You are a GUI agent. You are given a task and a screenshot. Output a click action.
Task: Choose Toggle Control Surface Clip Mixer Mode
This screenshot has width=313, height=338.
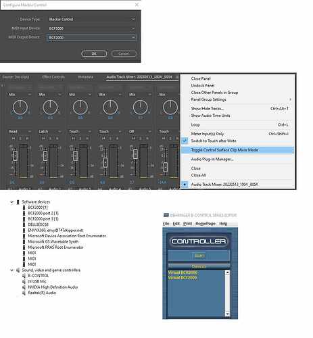[238, 150]
